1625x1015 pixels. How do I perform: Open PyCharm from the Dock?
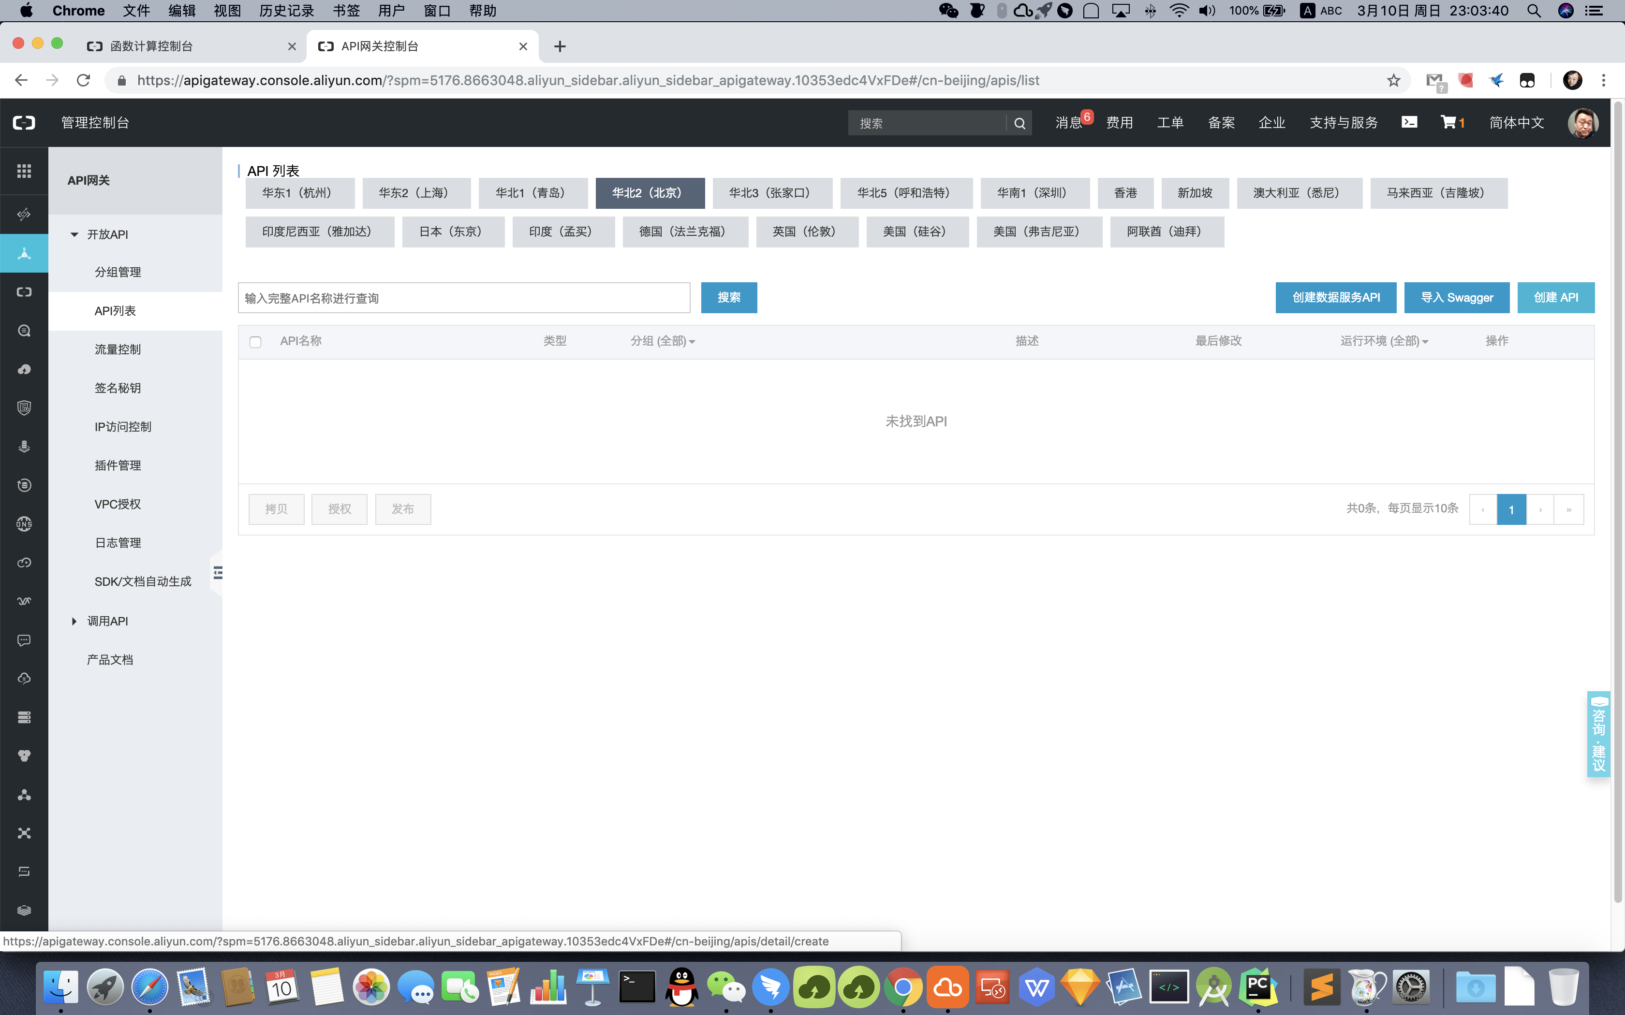coord(1258,987)
